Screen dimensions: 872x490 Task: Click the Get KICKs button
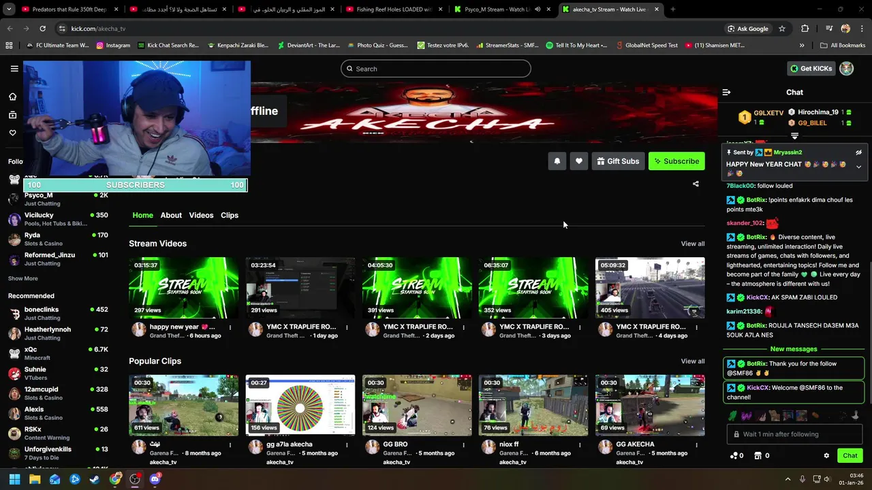pos(811,69)
